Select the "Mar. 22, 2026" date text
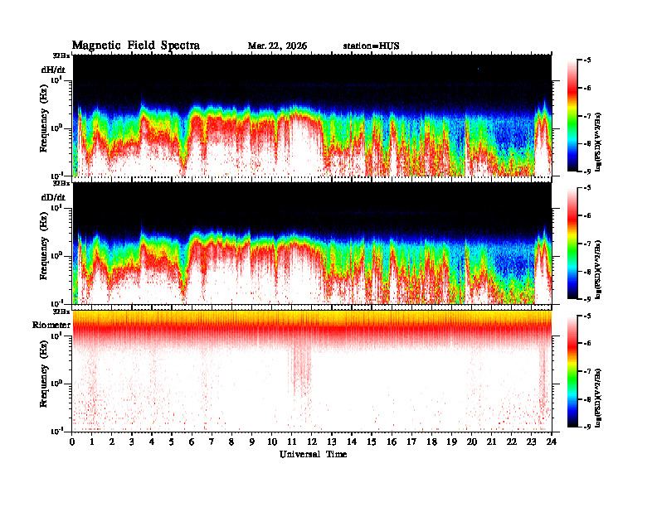This screenshot has height=507, width=657. (x=277, y=46)
